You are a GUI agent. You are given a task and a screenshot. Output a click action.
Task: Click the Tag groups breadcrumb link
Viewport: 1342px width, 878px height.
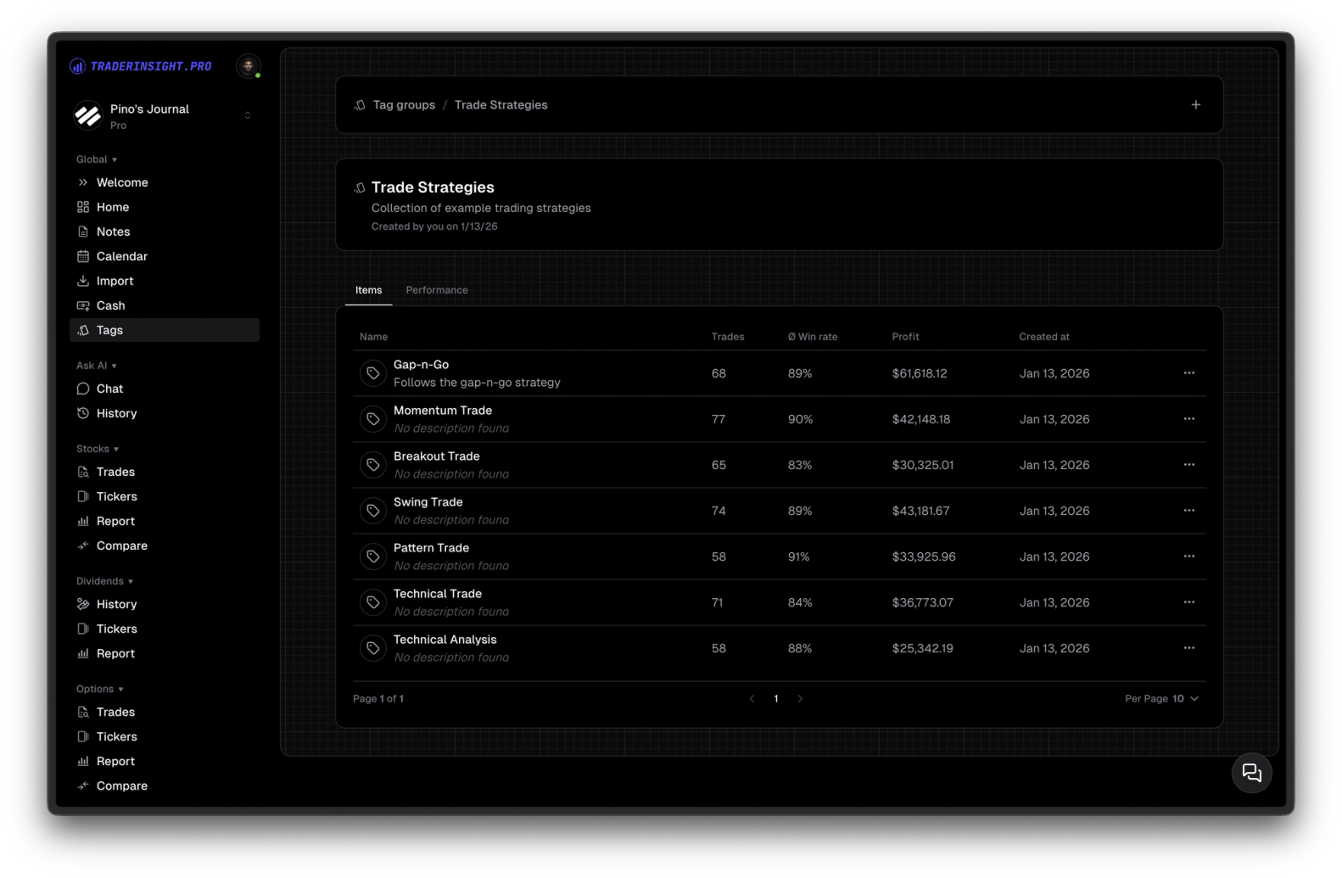(404, 105)
